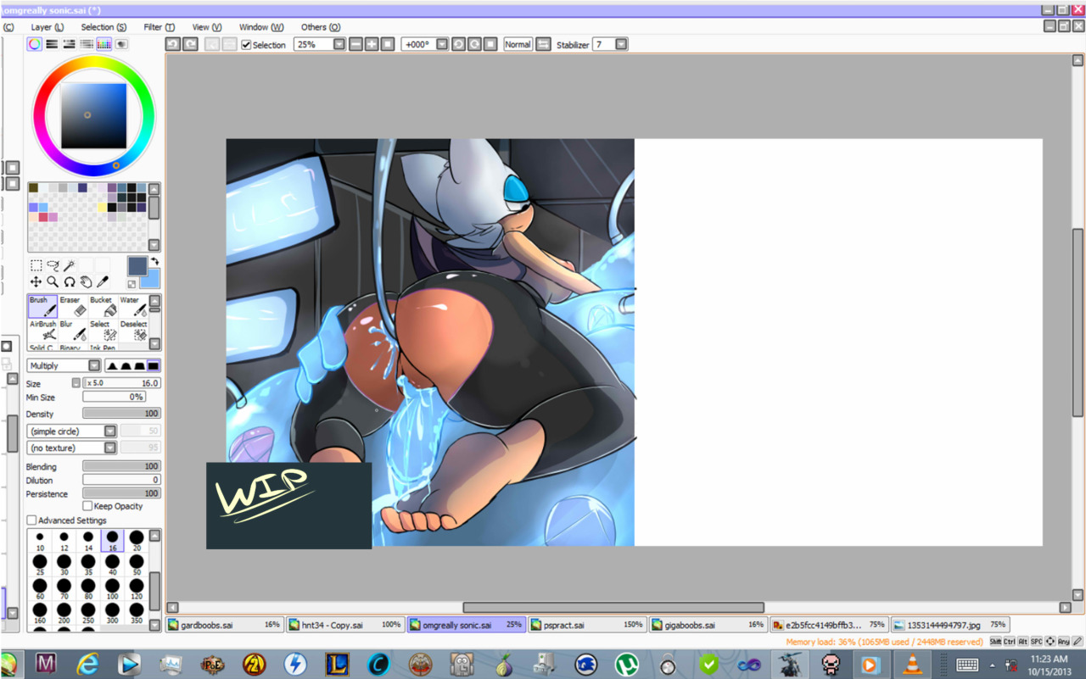Select the zoom magnifier tool
The image size is (1086, 679).
click(x=53, y=281)
